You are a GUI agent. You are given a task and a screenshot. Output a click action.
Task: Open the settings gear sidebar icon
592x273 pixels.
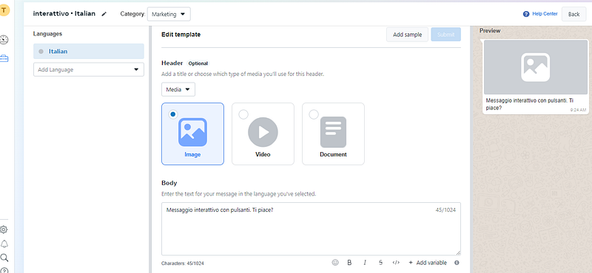point(4,229)
